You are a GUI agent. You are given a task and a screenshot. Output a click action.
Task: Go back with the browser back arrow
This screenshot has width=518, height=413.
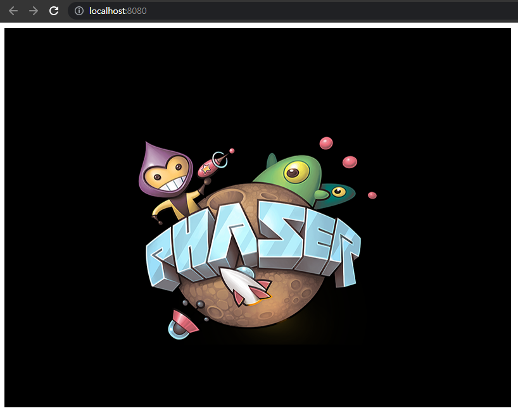click(x=13, y=11)
